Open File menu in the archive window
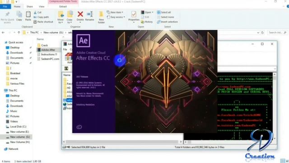Image resolution: width=289 pixels, height=163 pixels. [x=65, y=49]
